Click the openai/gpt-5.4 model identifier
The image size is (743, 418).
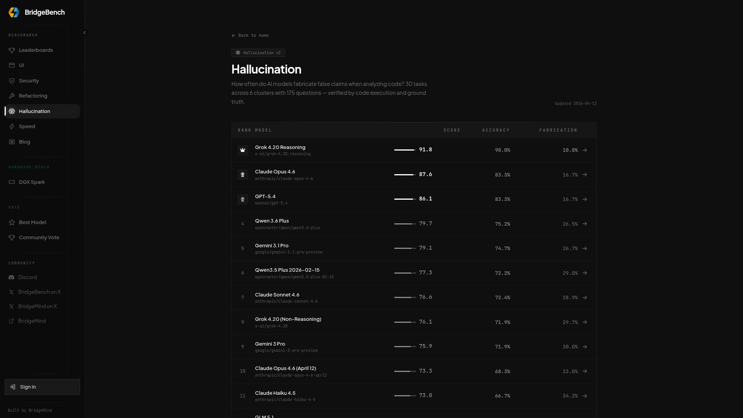[271, 203]
